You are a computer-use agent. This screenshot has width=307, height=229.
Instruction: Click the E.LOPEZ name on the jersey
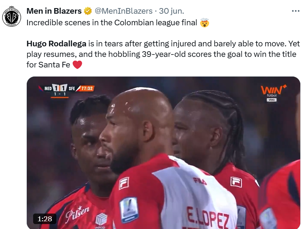pos(208,218)
